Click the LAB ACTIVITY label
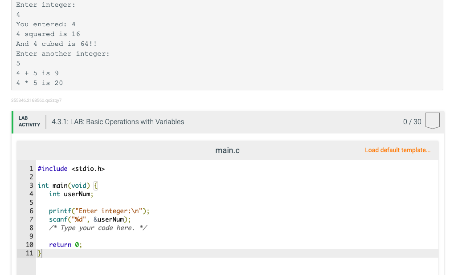Viewport: 450px width, 275px height. click(x=29, y=121)
